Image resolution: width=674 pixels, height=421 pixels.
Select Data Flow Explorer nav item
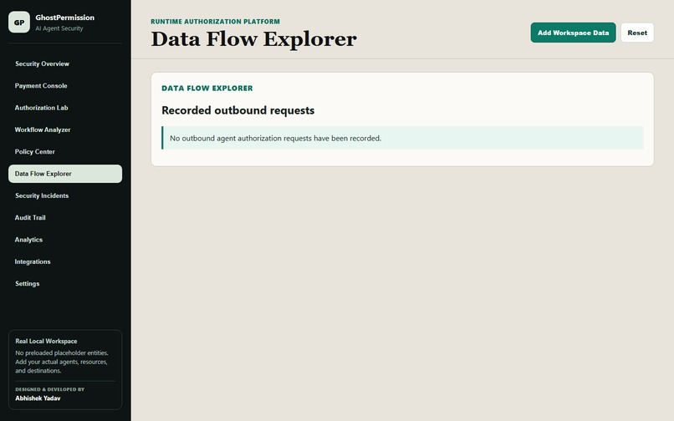(x=65, y=174)
